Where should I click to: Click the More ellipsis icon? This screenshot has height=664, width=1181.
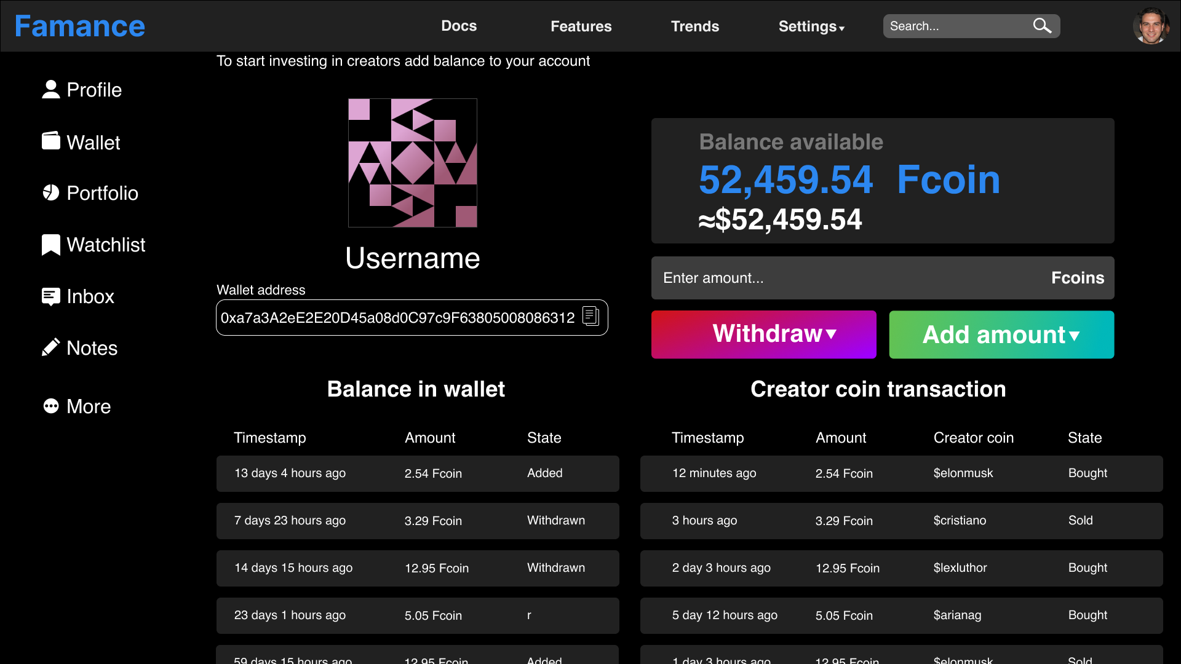pyautogui.click(x=50, y=406)
